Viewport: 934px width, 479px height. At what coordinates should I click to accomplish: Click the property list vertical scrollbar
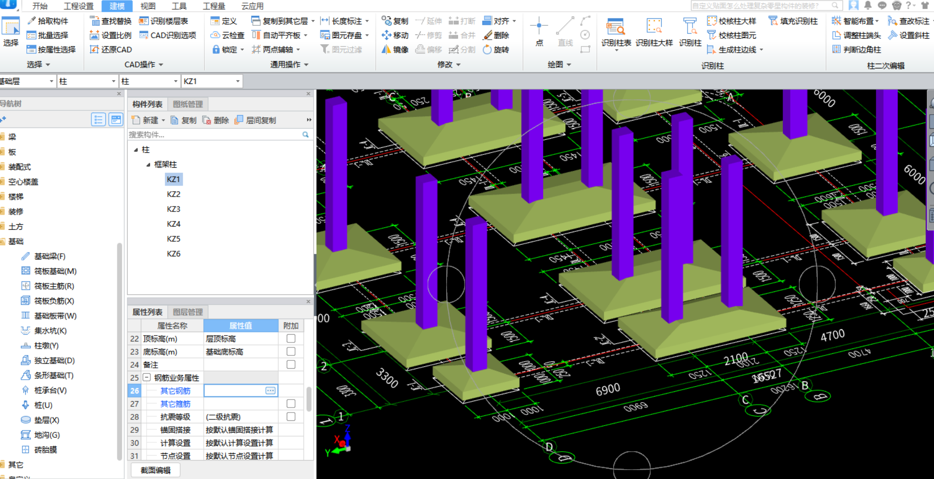click(309, 399)
